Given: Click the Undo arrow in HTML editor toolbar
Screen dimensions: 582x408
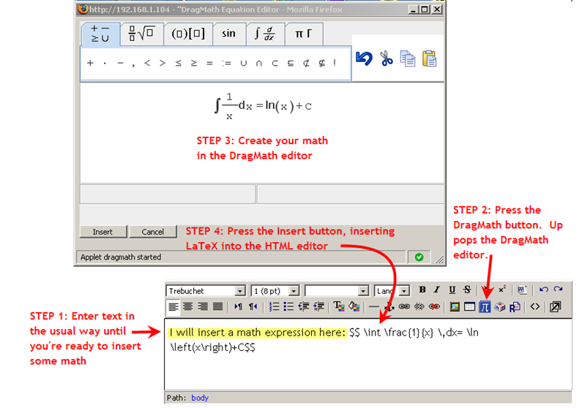Looking at the screenshot, I should click(x=544, y=290).
